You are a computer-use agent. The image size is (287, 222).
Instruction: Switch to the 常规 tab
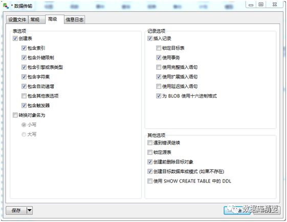35,19
